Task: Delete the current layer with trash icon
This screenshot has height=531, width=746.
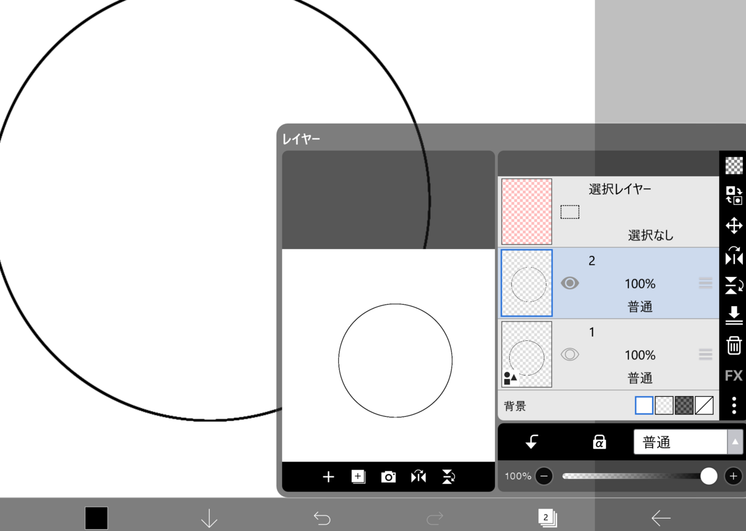Action: pos(734,345)
